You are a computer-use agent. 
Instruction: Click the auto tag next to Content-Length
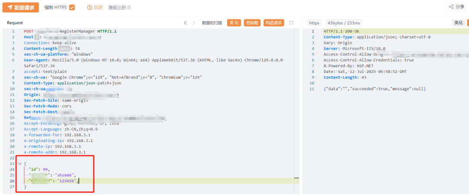[x=64, y=49]
